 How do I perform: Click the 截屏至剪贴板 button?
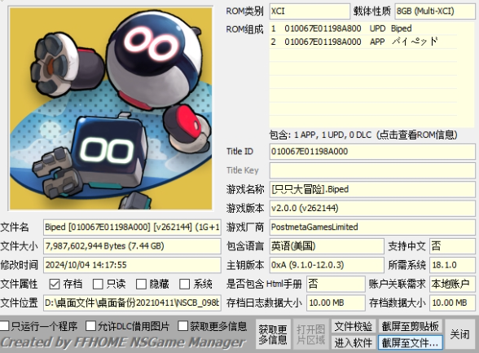coord(411,327)
